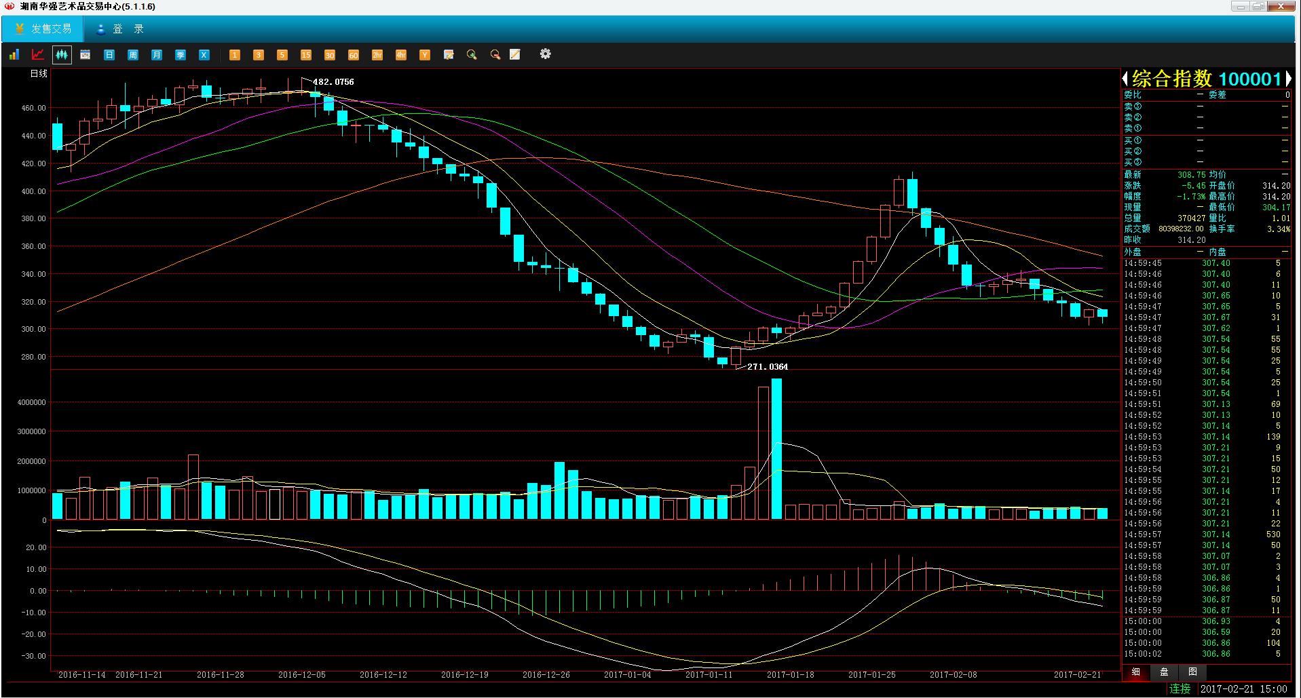
Task: Zoom in the chart with magnifier plus
Action: (472, 54)
